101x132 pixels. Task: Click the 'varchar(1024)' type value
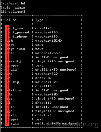[x=49, y=41]
